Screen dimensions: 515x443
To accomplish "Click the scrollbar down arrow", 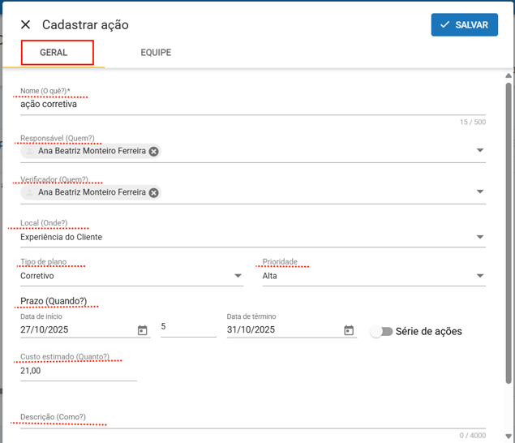I will (x=509, y=437).
